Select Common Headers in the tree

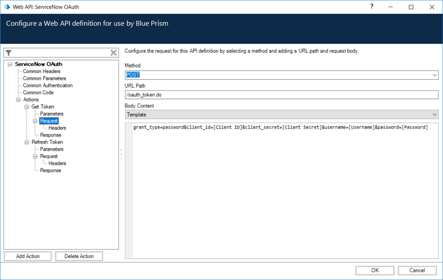tap(42, 71)
